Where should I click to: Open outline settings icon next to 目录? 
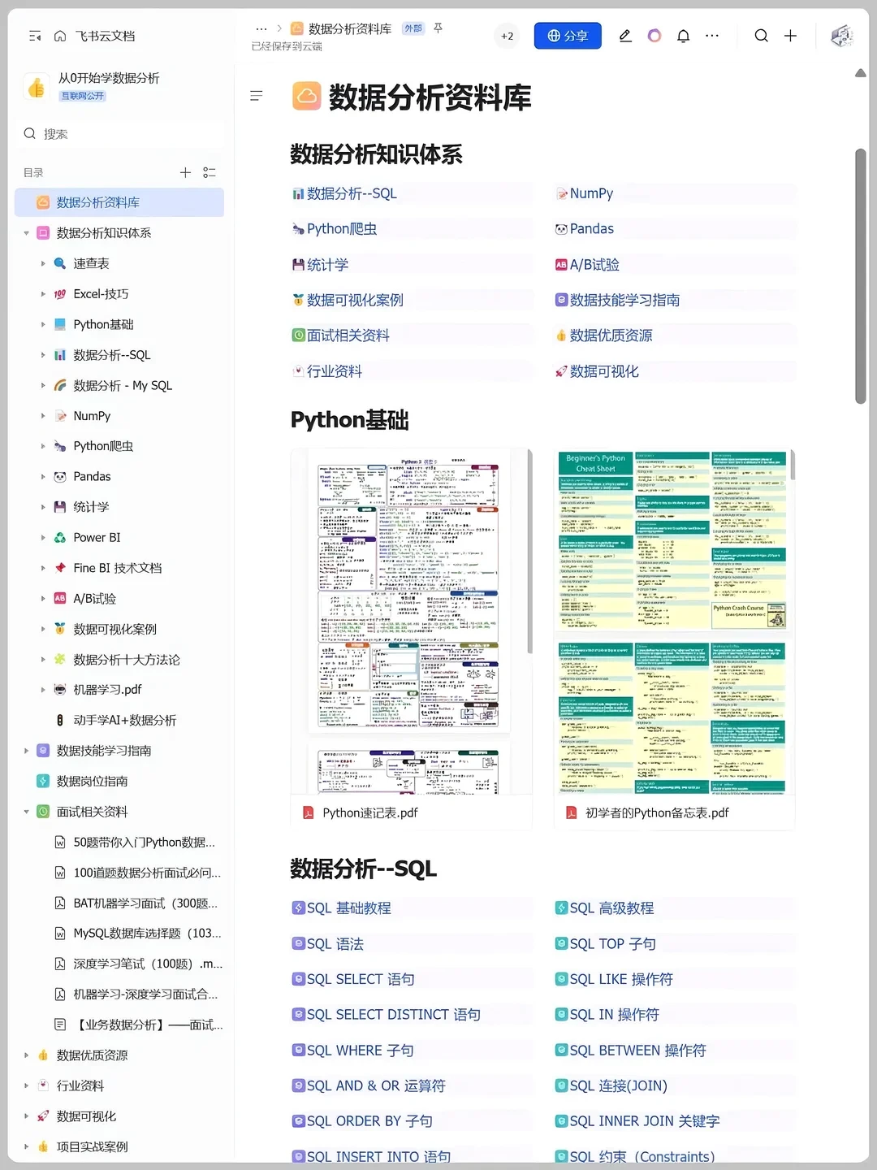pos(210,172)
